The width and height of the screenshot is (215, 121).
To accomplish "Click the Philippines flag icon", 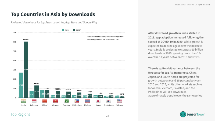I will coord(77,101).
